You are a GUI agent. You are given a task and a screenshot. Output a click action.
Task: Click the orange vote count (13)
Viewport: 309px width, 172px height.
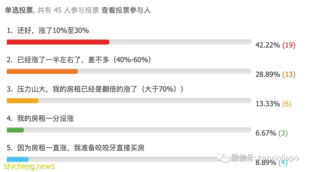pyautogui.click(x=289, y=74)
